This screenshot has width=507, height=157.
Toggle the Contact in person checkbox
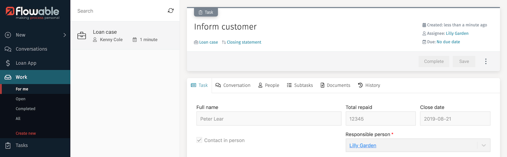click(x=199, y=140)
